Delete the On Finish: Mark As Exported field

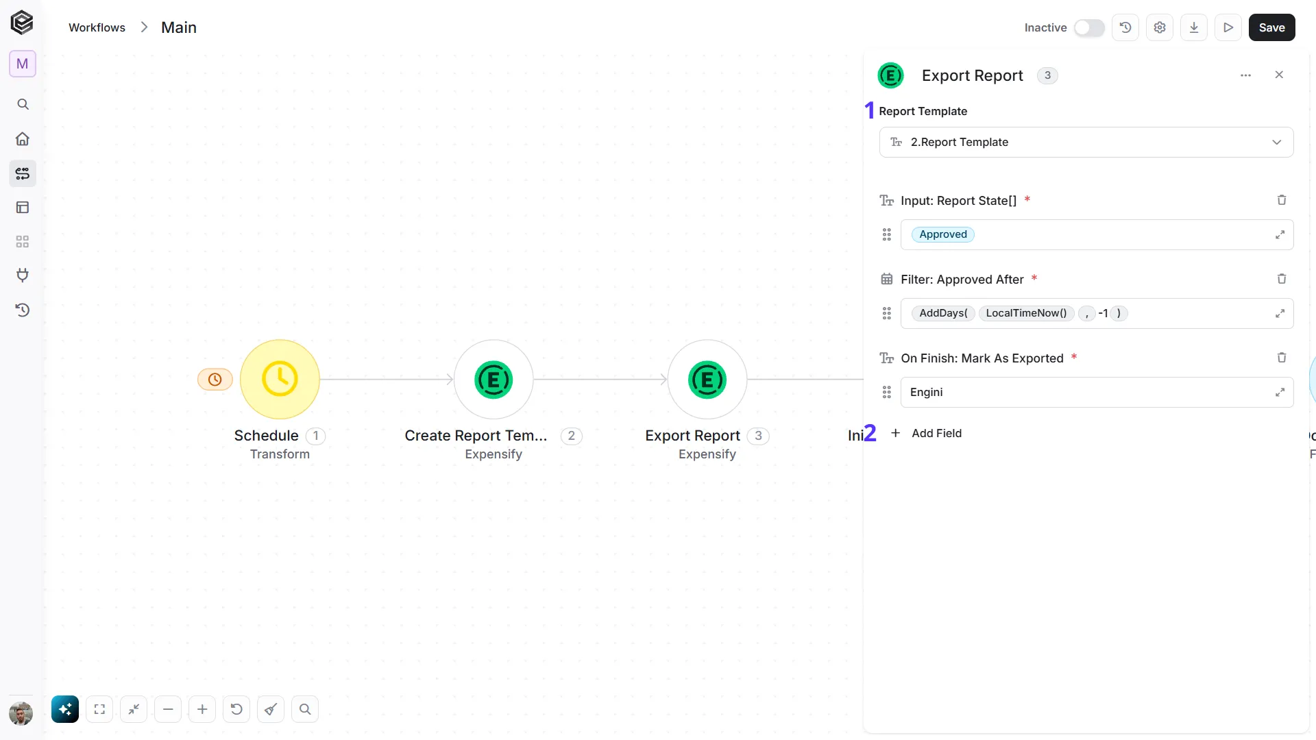tap(1282, 358)
